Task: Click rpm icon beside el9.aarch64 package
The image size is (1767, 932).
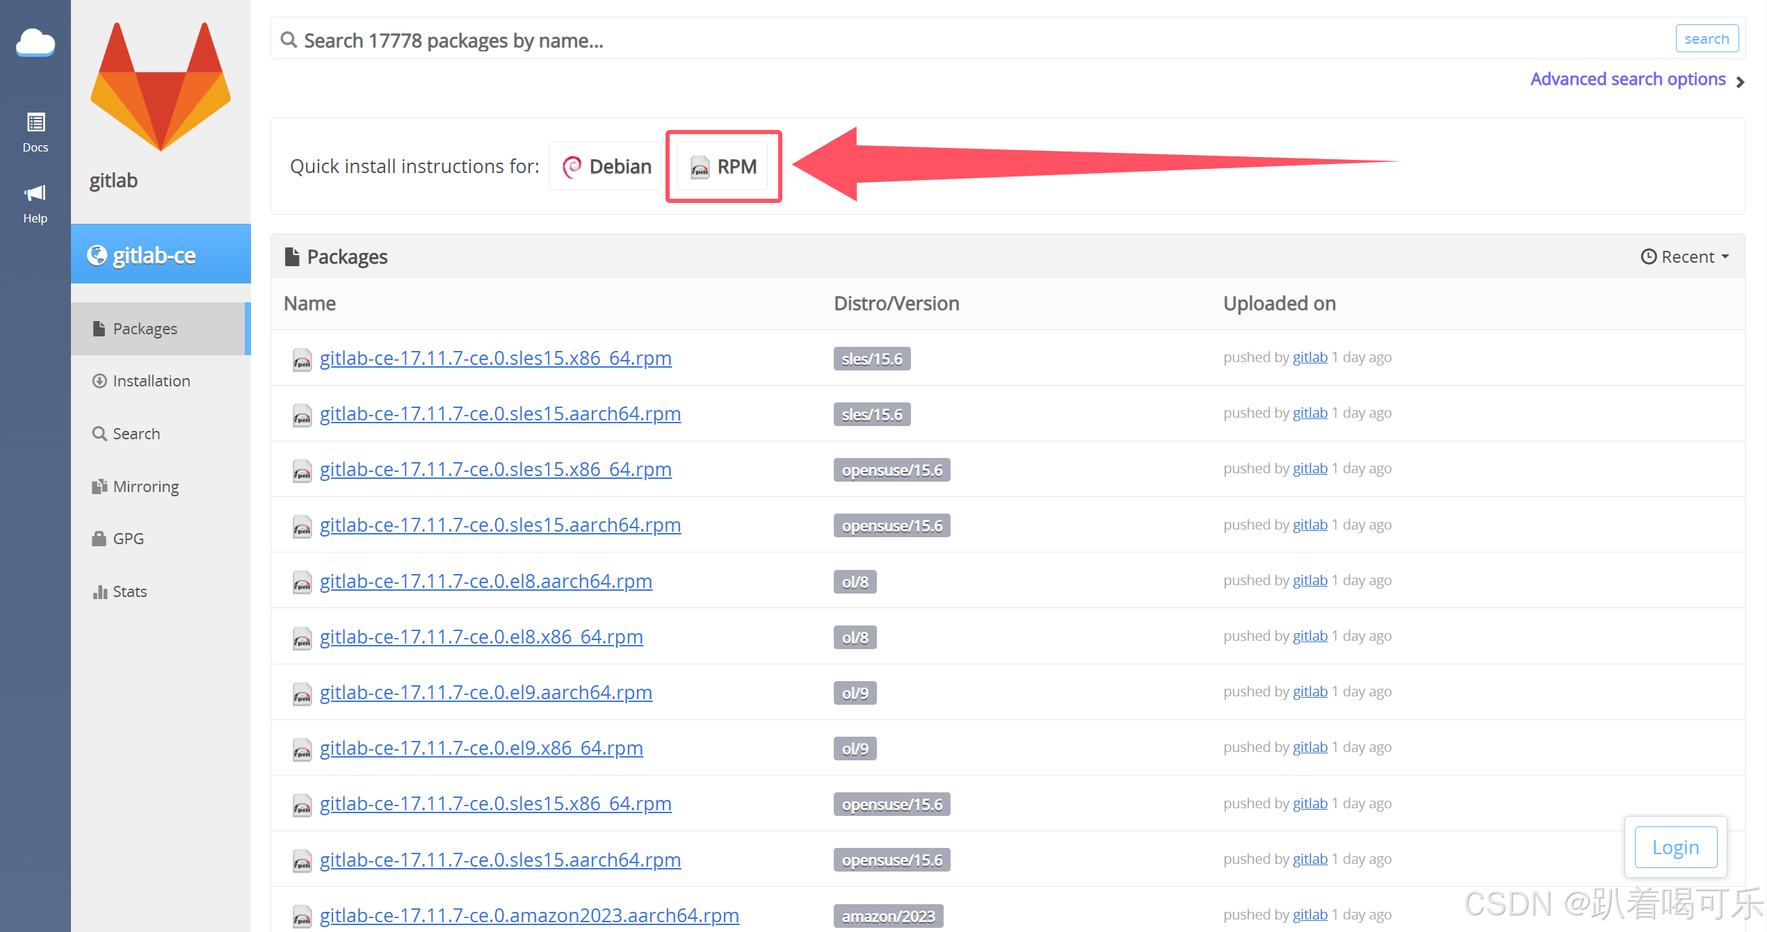Action: click(x=302, y=694)
